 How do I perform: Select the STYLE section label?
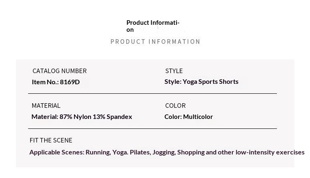174,71
